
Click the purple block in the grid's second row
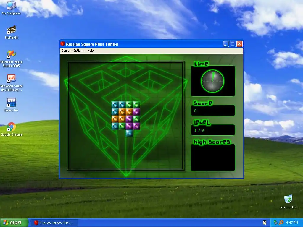(136, 112)
